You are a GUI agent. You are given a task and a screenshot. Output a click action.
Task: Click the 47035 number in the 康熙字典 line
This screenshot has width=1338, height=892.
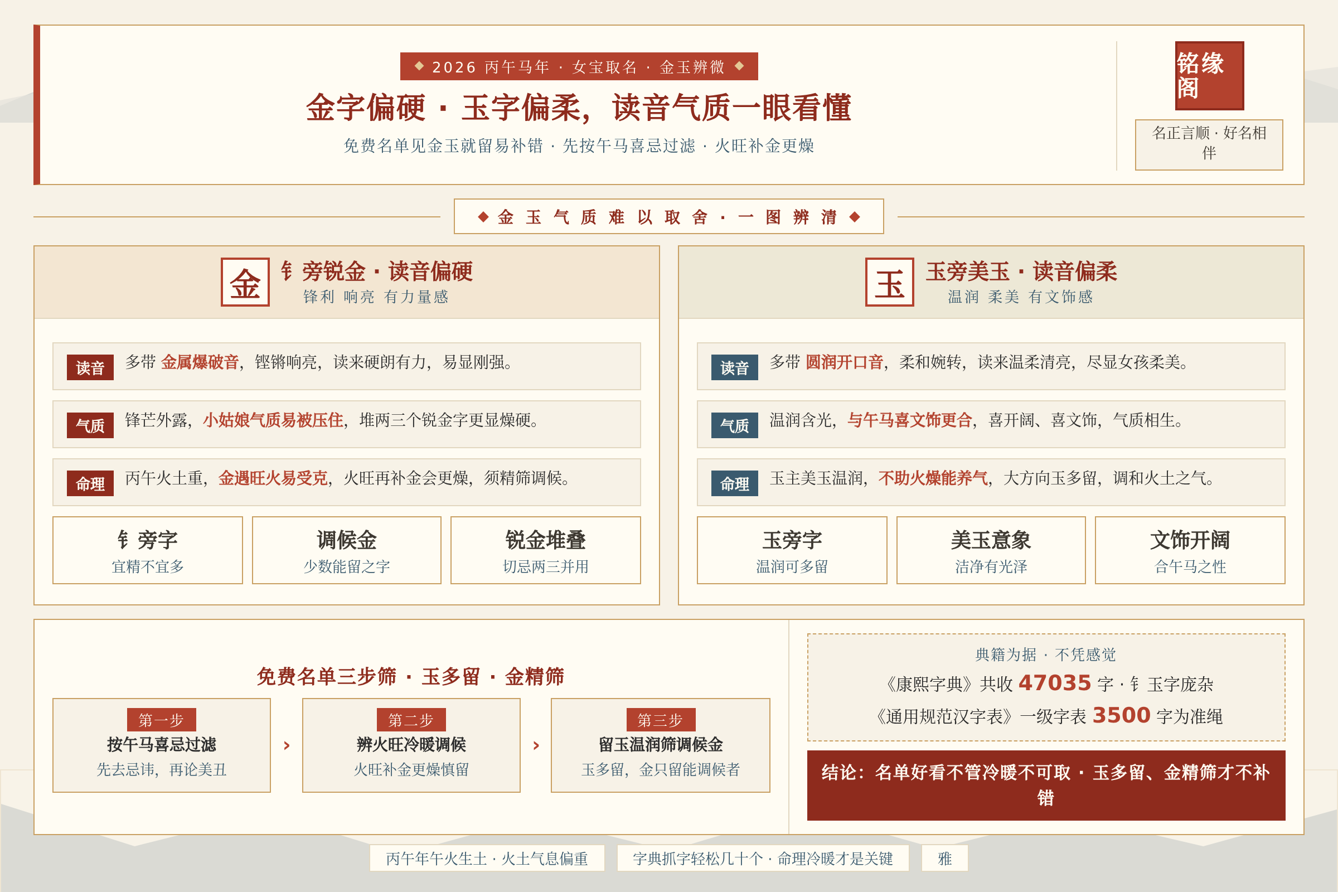pos(1055,682)
